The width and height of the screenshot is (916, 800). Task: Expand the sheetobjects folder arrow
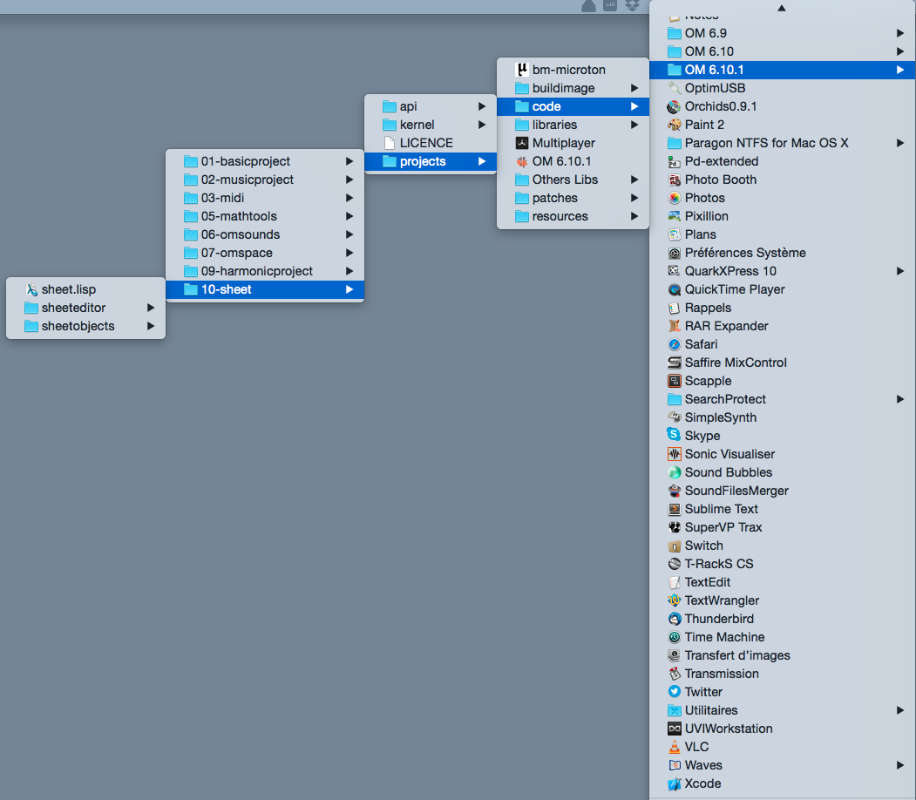point(151,327)
